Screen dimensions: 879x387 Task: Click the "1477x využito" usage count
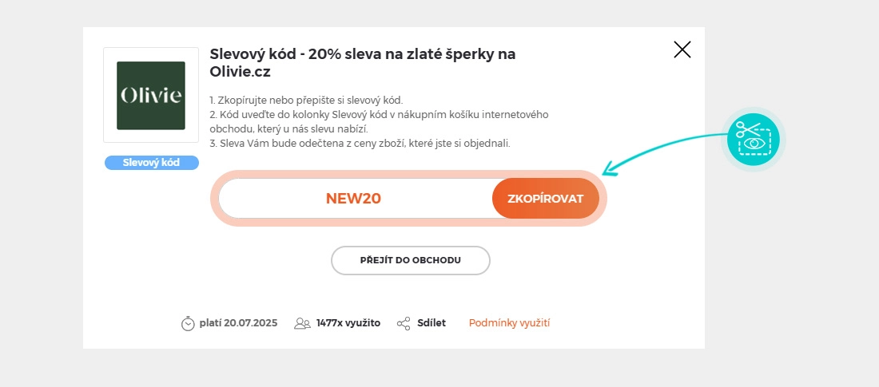pyautogui.click(x=348, y=323)
